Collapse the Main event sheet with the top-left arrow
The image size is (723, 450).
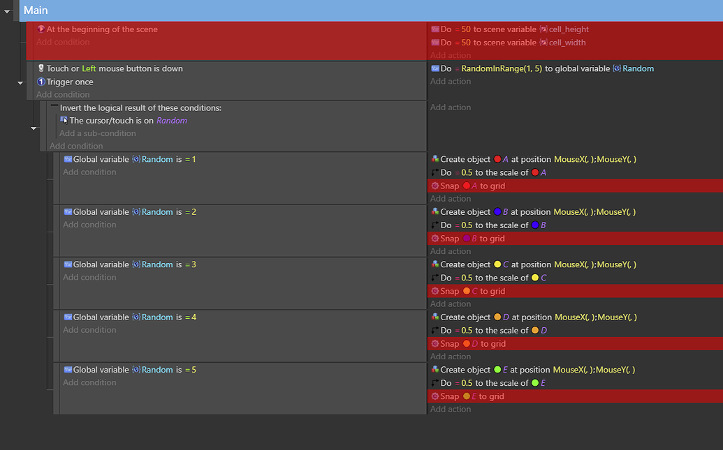(6, 11)
